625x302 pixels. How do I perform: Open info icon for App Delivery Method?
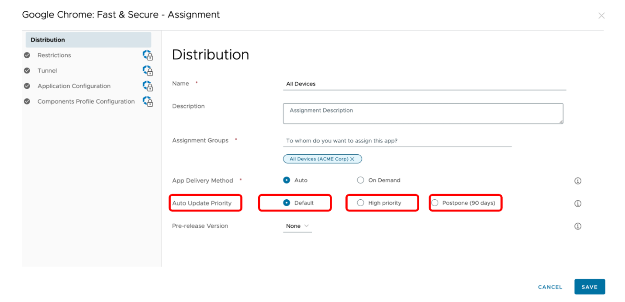pyautogui.click(x=578, y=181)
